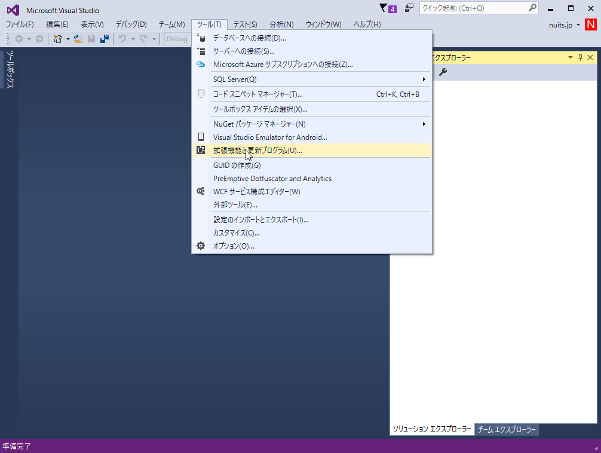Click the Visual Studio logo icon
This screenshot has width=601, height=453.
pos(13,10)
